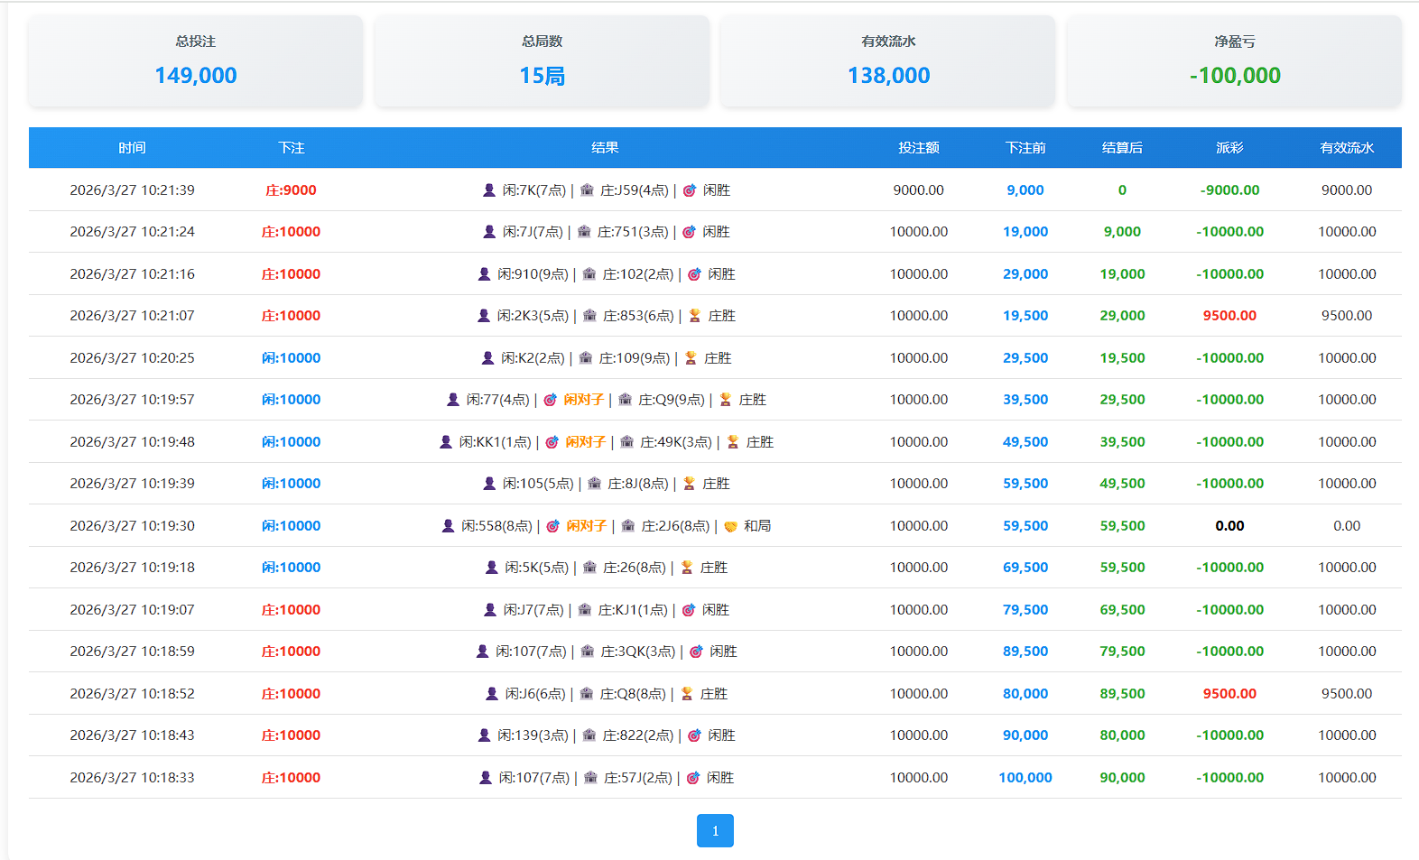The height and width of the screenshot is (860, 1419).
Task: Click the banker building icon in the 10:21:24 row
Action: [584, 232]
